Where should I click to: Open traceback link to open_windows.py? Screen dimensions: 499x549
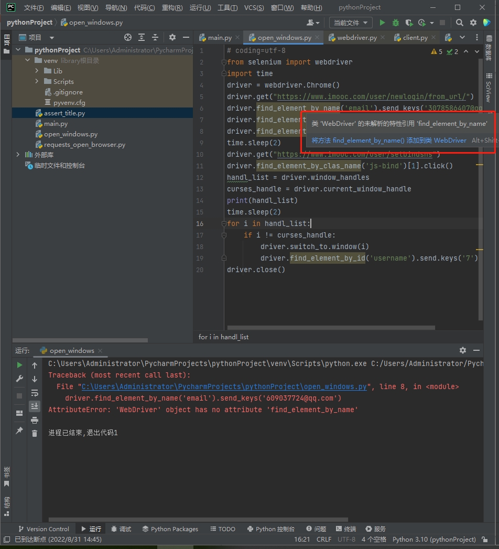point(224,386)
